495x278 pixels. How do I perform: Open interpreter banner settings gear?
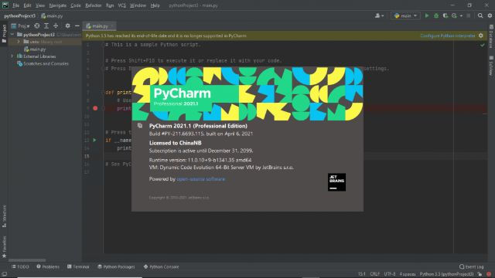point(481,36)
